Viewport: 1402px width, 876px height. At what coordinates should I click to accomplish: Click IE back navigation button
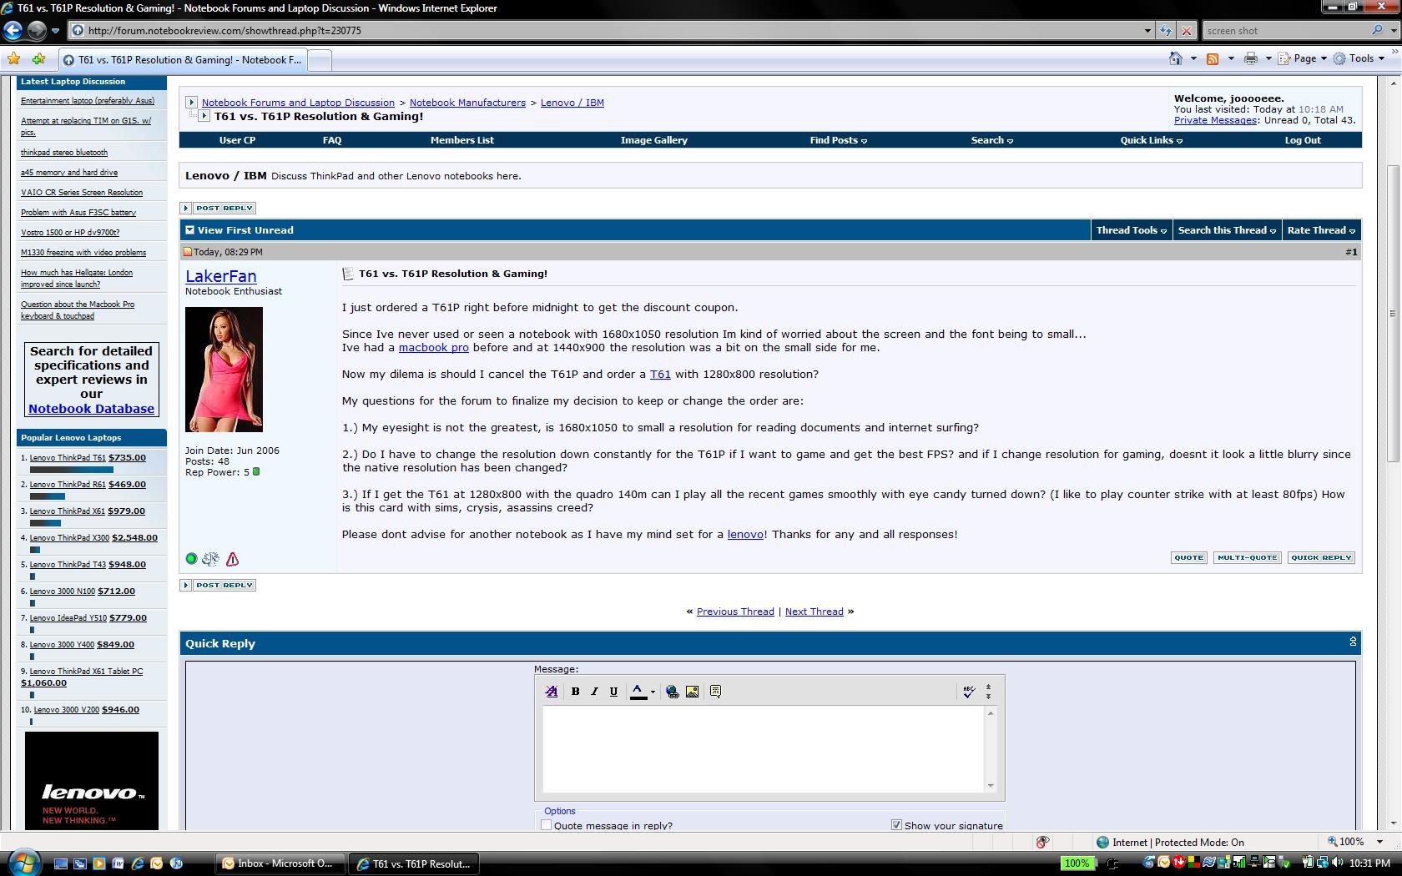pos(12,31)
